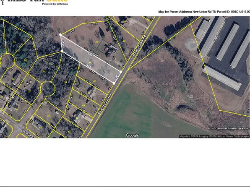The image size is (250, 187).
Task: Click the Powered by CRS Data text
Action: tap(55, 4)
